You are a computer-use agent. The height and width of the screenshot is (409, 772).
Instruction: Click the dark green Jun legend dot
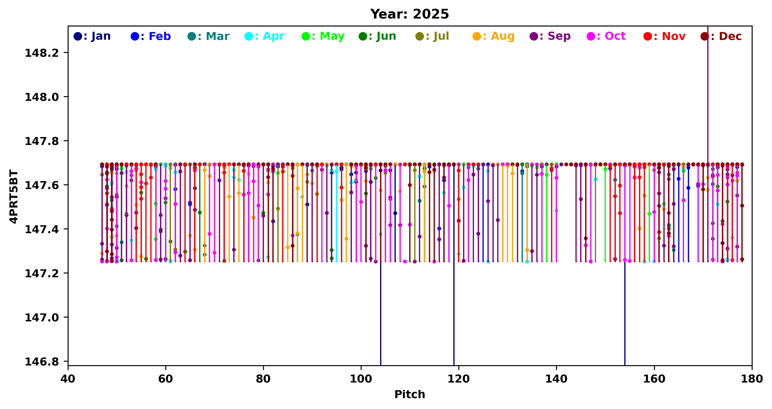[363, 36]
